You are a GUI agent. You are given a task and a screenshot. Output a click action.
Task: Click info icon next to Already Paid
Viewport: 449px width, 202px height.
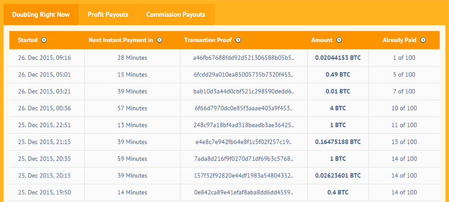pos(423,40)
